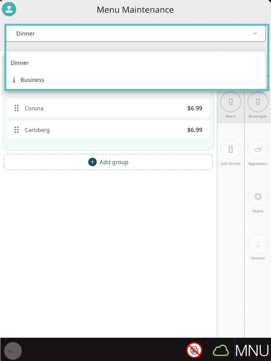Choose Dinner from the dropdown list
The image size is (271, 361).
135,63
